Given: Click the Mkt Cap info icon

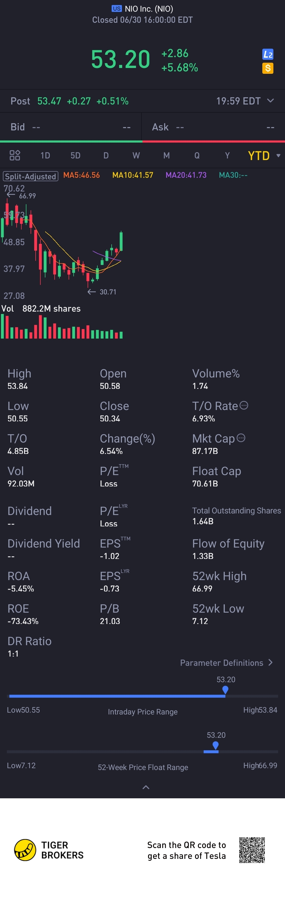Looking at the screenshot, I should (x=241, y=438).
